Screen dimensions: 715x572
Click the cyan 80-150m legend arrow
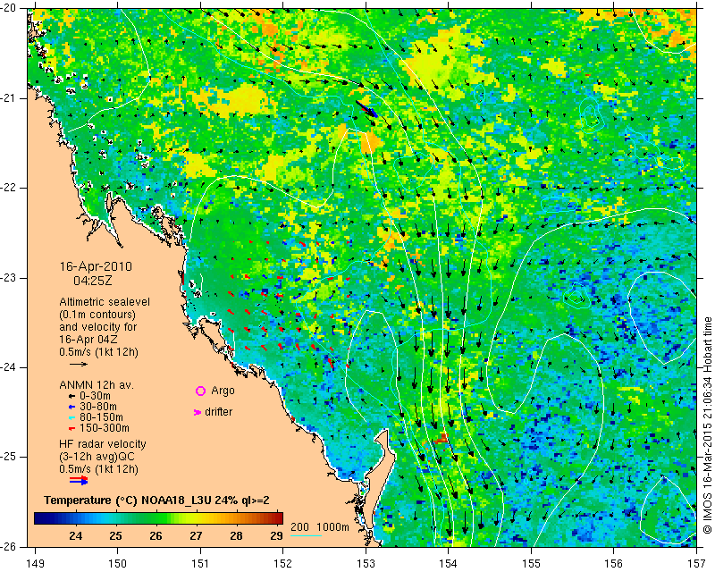click(71, 417)
